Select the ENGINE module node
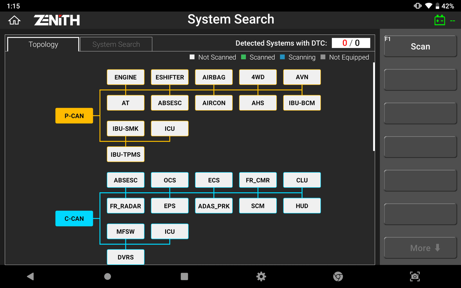Image resolution: width=461 pixels, height=288 pixels. [126, 77]
